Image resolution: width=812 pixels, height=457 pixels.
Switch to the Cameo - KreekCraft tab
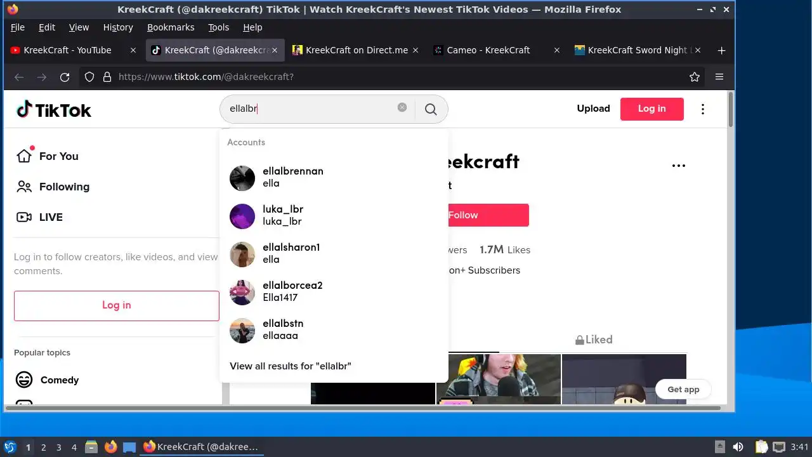coord(488,50)
